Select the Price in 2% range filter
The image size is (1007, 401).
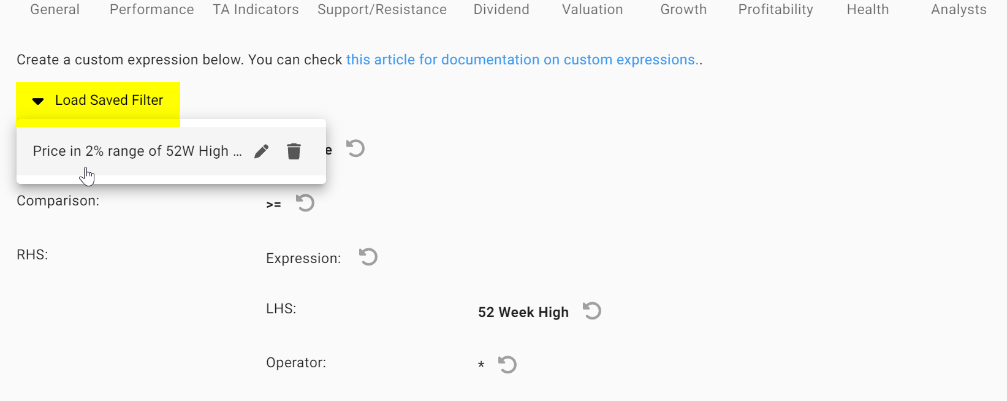point(137,151)
